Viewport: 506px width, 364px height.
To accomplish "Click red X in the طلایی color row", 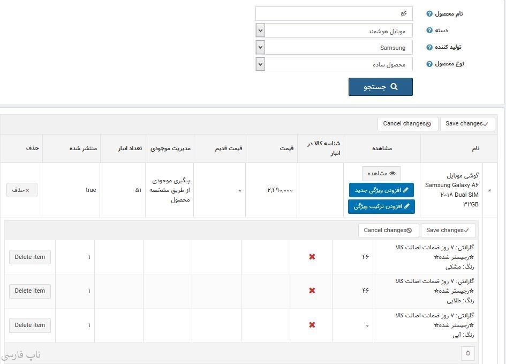I will point(312,291).
